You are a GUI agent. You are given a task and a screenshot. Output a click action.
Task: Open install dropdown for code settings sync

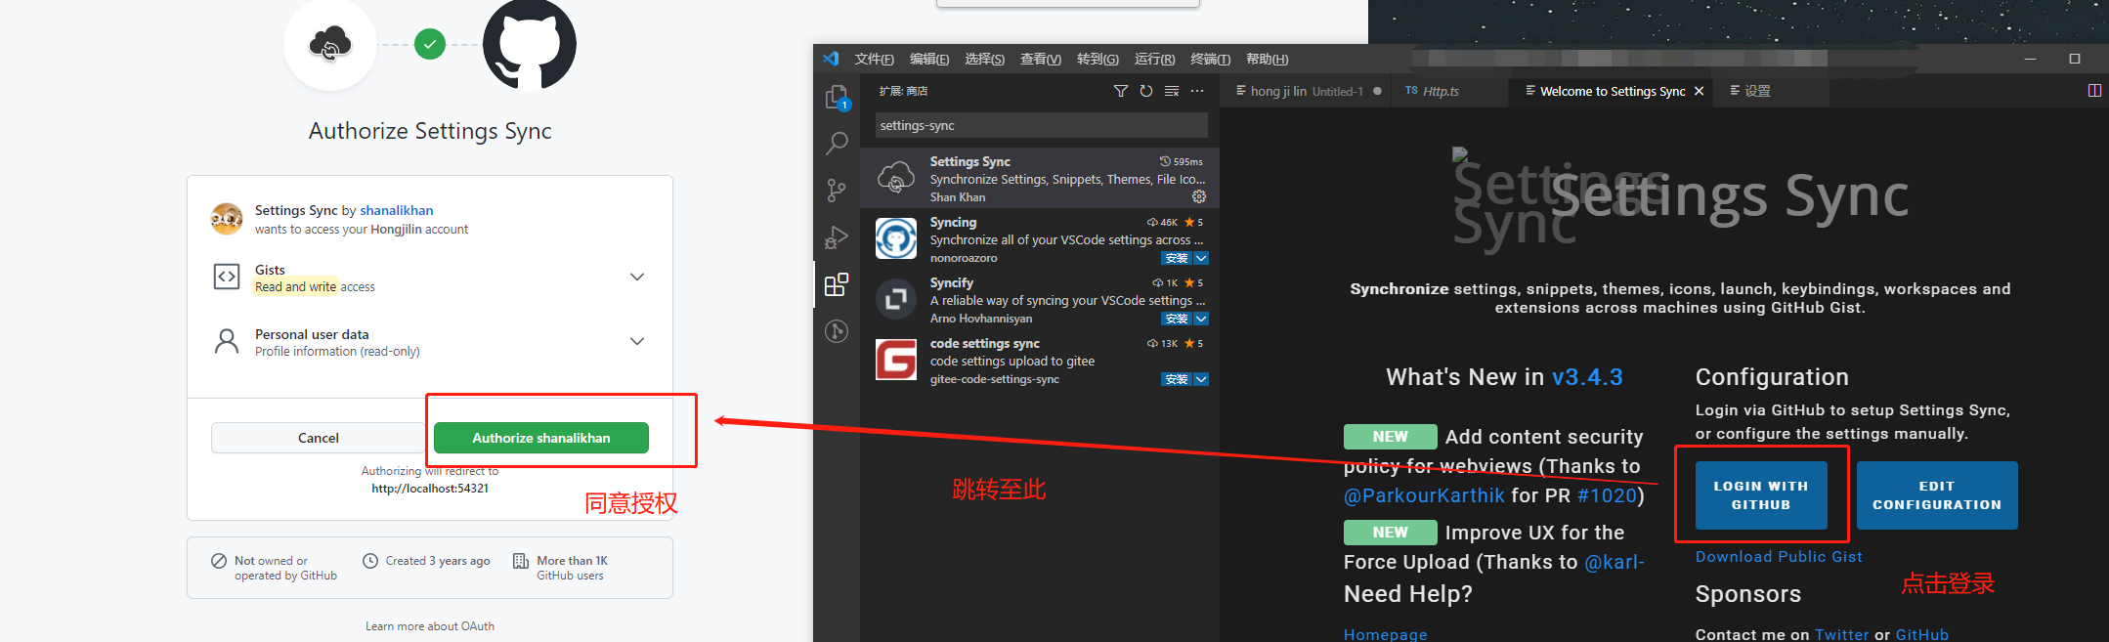1201,379
